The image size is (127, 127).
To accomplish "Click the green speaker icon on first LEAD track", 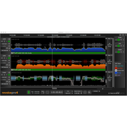I will coord(9,41).
